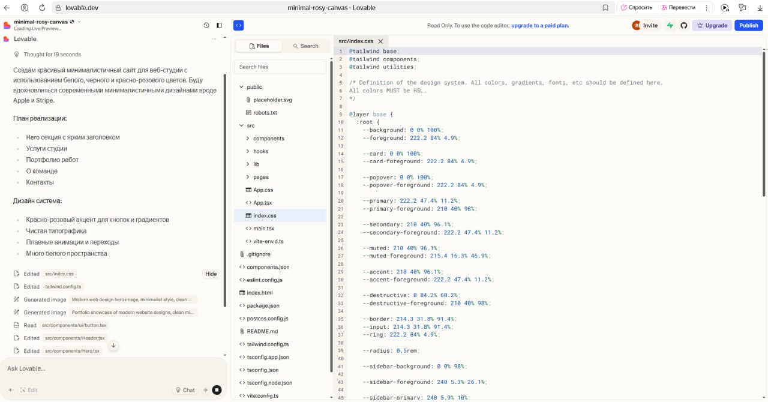Click the voice input waveform icon

(x=205, y=390)
